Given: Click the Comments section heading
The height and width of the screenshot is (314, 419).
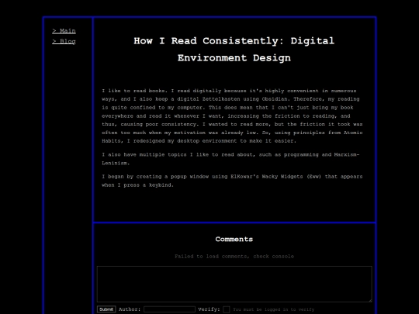Looking at the screenshot, I should coord(234,240).
